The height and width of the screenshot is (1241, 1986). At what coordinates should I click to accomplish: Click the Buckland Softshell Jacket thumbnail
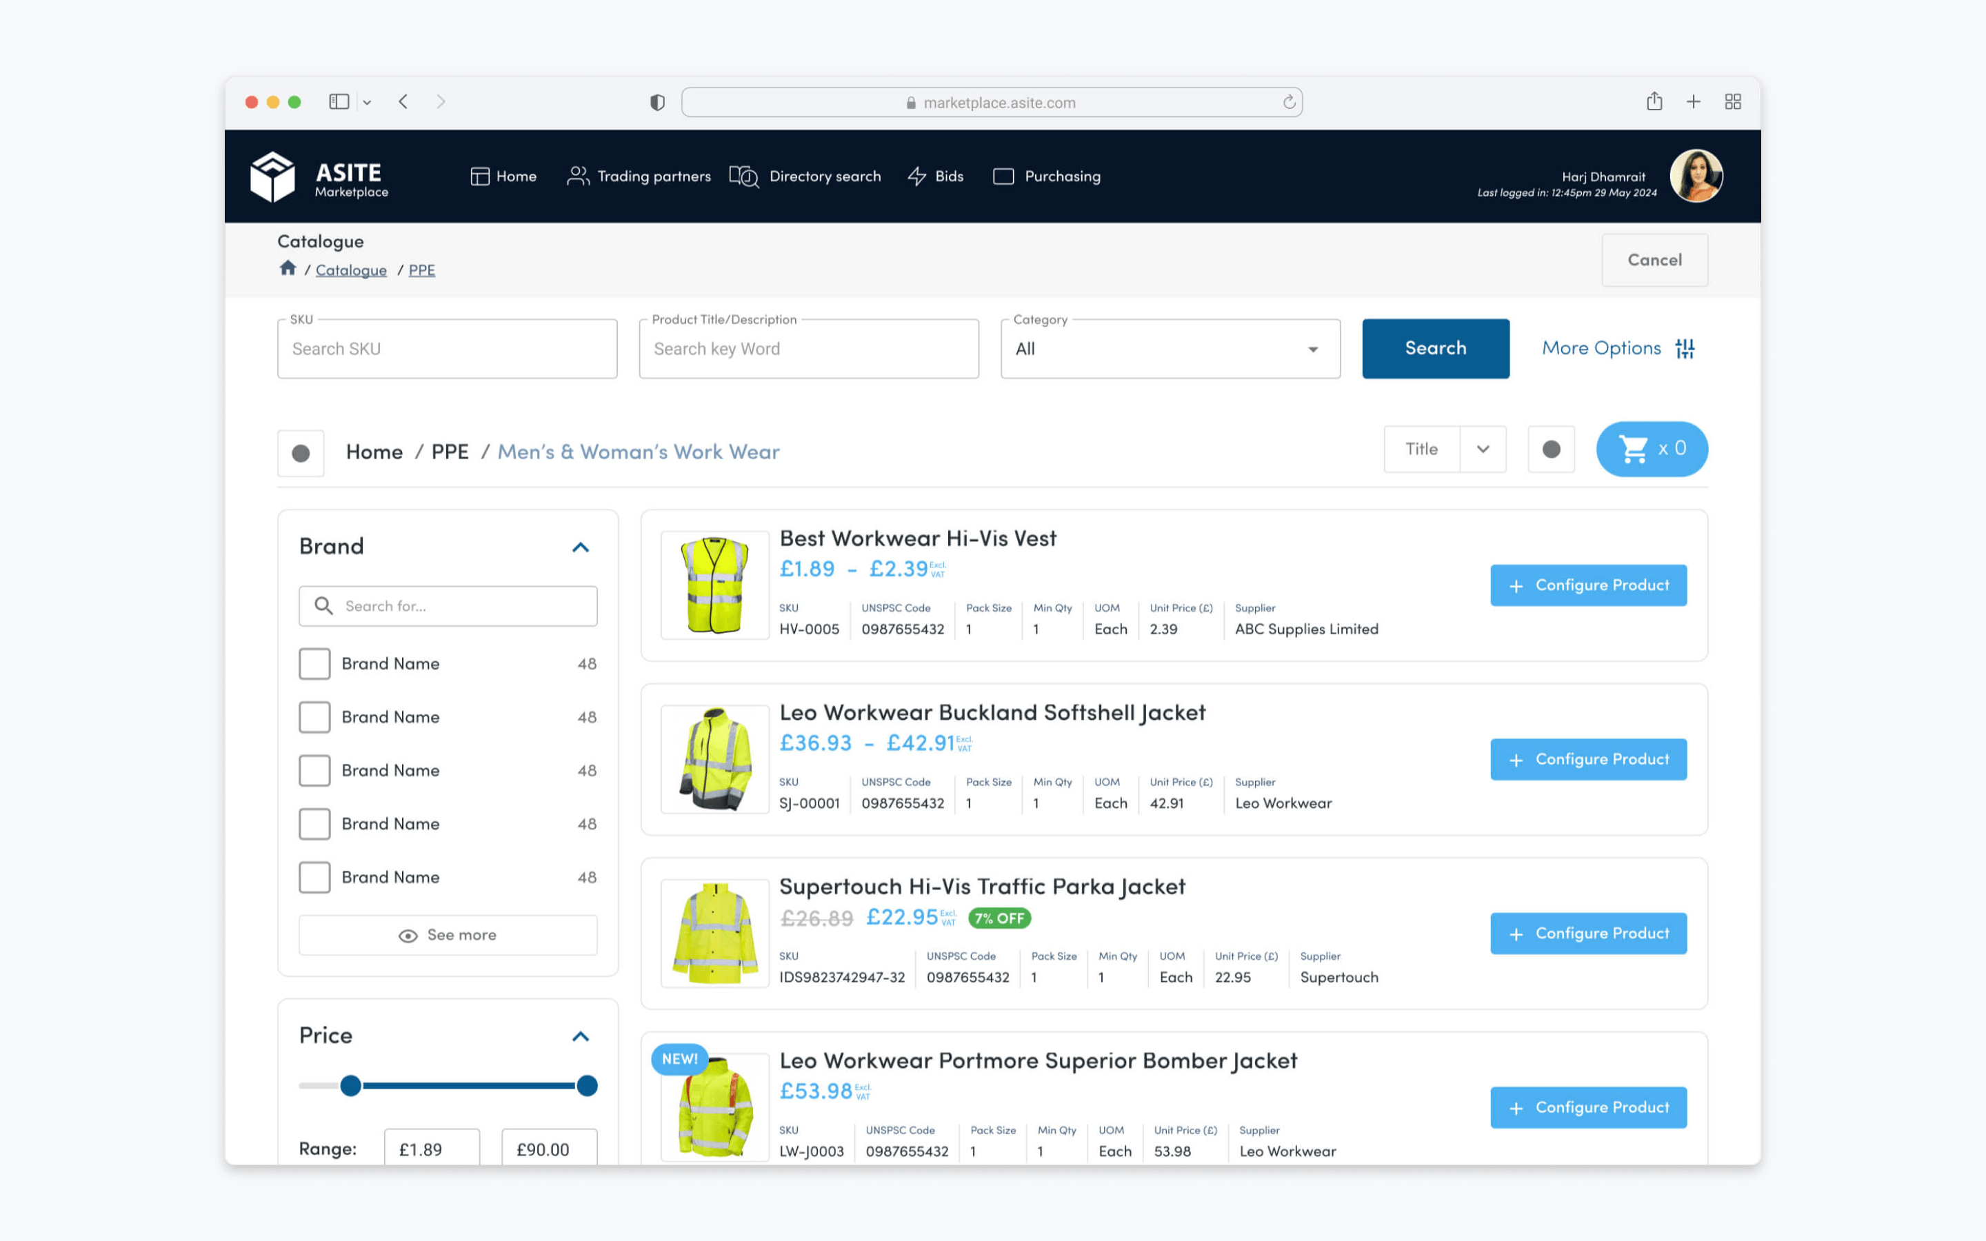715,759
